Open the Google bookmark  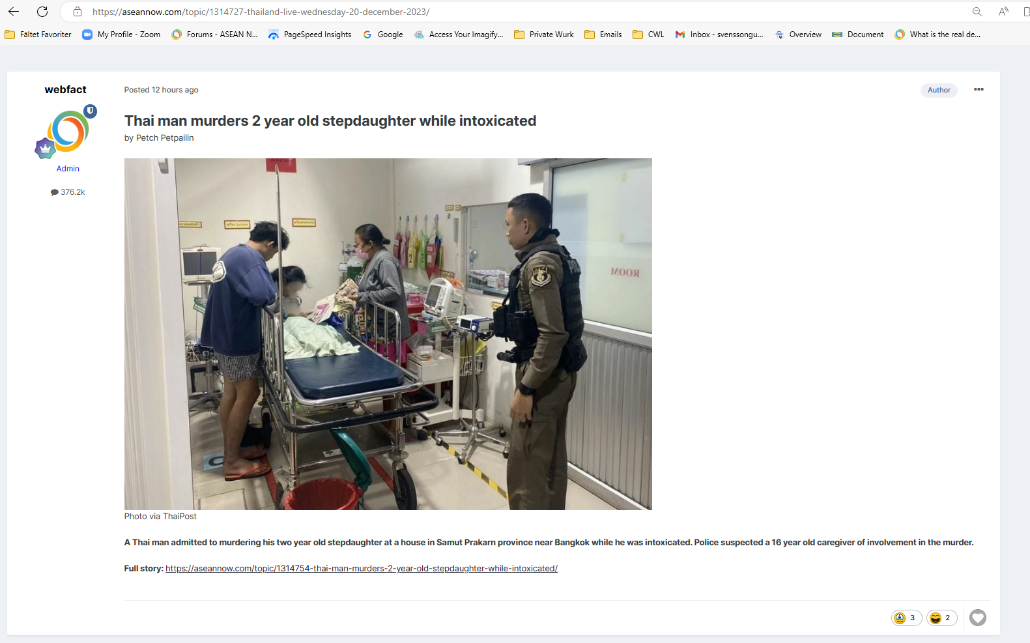tap(382, 35)
